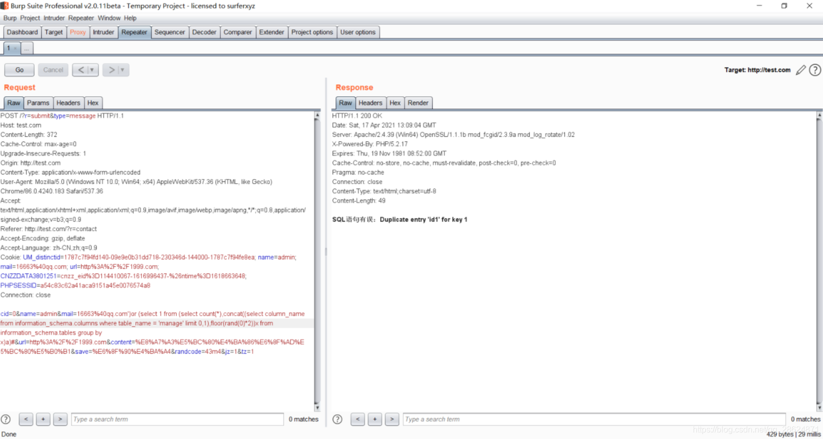Select Repeater request tab 1
This screenshot has width=823, height=439.
click(x=8, y=48)
